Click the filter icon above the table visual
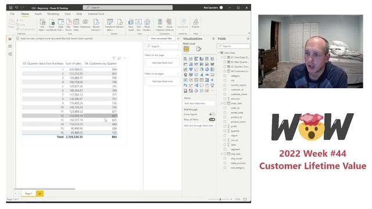 pyautogui.click(x=114, y=58)
